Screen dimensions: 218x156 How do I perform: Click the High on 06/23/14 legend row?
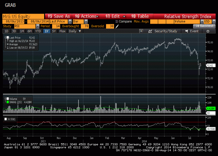point(21,41)
